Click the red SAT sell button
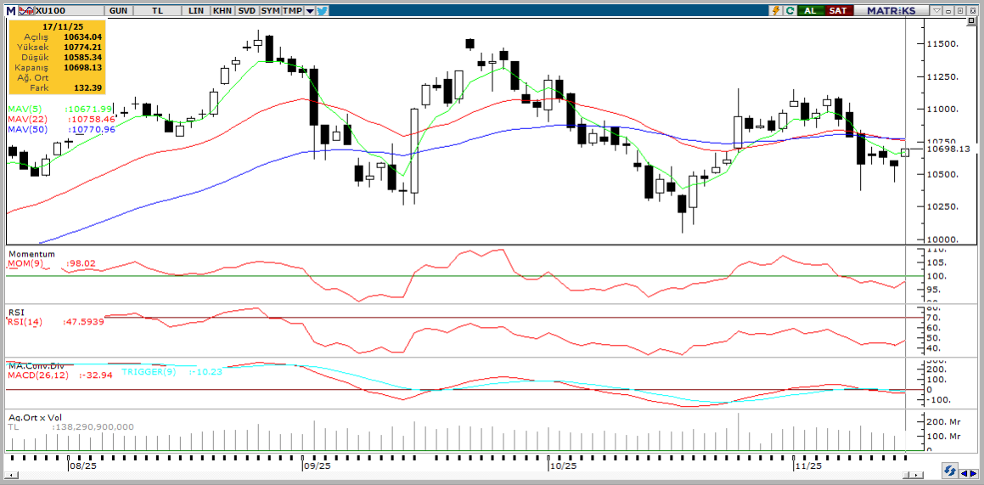The image size is (984, 485). click(x=838, y=10)
